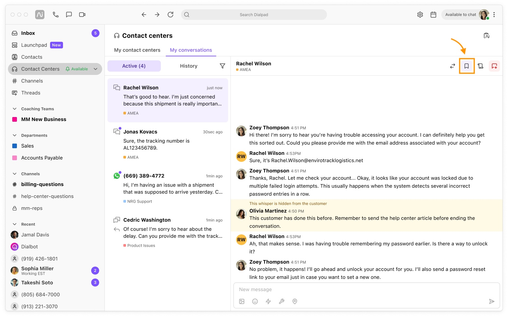Go back with the left arrow
The height and width of the screenshot is (317, 508).
pyautogui.click(x=144, y=15)
